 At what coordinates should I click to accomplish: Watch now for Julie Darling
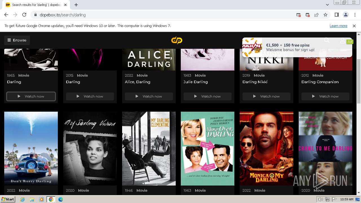(x=208, y=96)
